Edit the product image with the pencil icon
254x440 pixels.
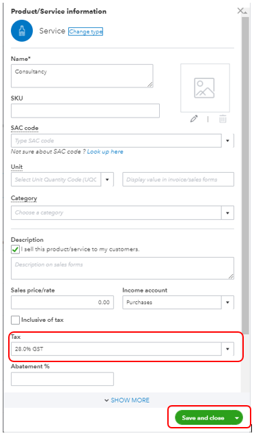tap(194, 119)
